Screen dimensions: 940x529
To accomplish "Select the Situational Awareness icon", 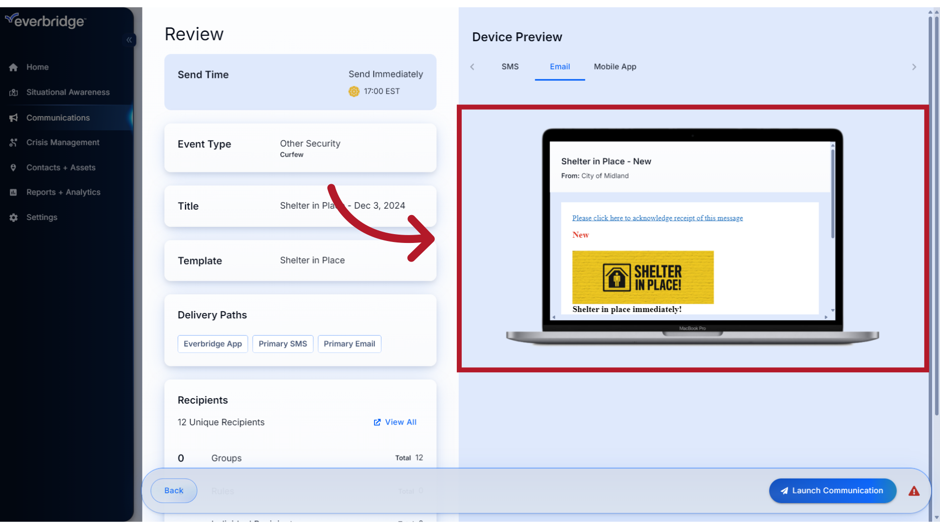I will pyautogui.click(x=13, y=92).
